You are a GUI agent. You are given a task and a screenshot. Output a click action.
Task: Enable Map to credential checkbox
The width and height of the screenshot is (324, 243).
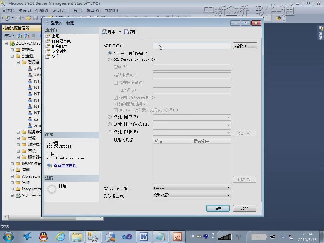click(x=110, y=132)
